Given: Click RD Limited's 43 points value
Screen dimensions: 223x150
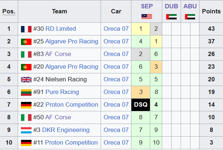Looking at the screenshot, I should click(x=211, y=29).
